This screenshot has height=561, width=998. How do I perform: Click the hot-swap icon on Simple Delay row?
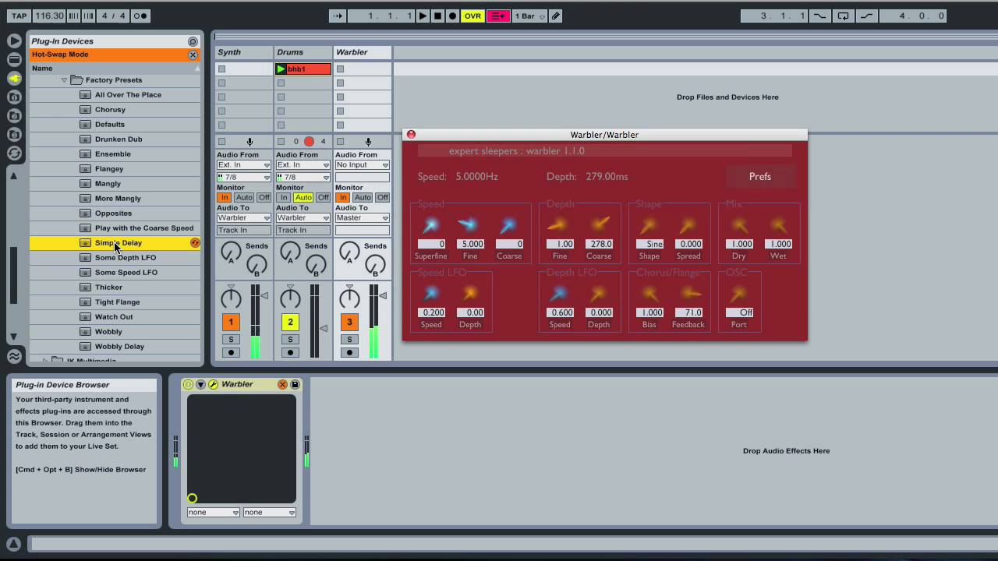point(195,243)
